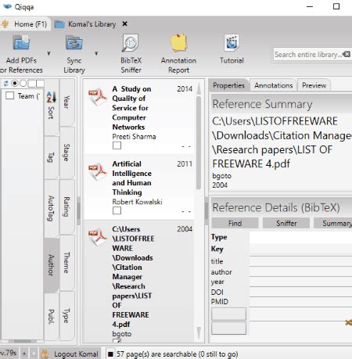Open the Properties tab
Screen dimensions: 352x359
(228, 85)
